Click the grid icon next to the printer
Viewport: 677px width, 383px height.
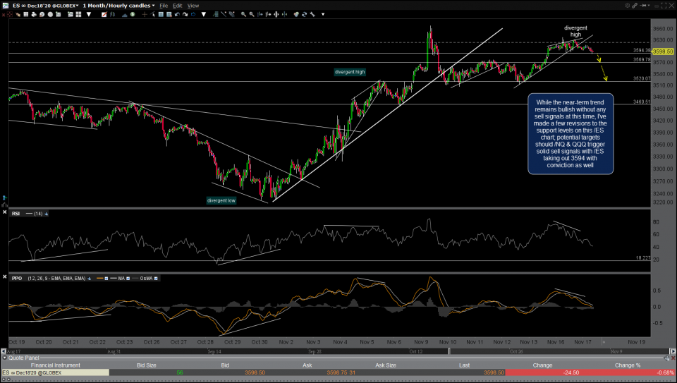click(26, 14)
